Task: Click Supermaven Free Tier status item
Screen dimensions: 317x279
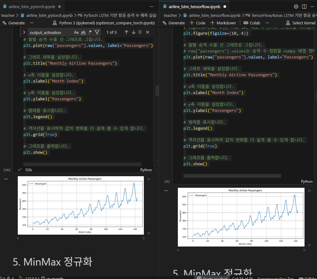Action: point(276,277)
